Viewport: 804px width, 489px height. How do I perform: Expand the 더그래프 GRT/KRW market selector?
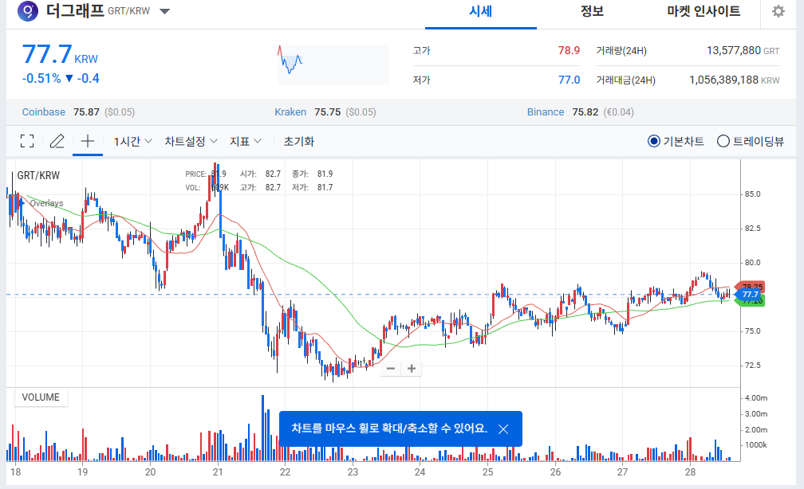pos(164,11)
